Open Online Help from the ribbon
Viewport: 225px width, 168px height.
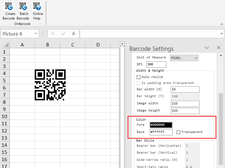point(38,11)
